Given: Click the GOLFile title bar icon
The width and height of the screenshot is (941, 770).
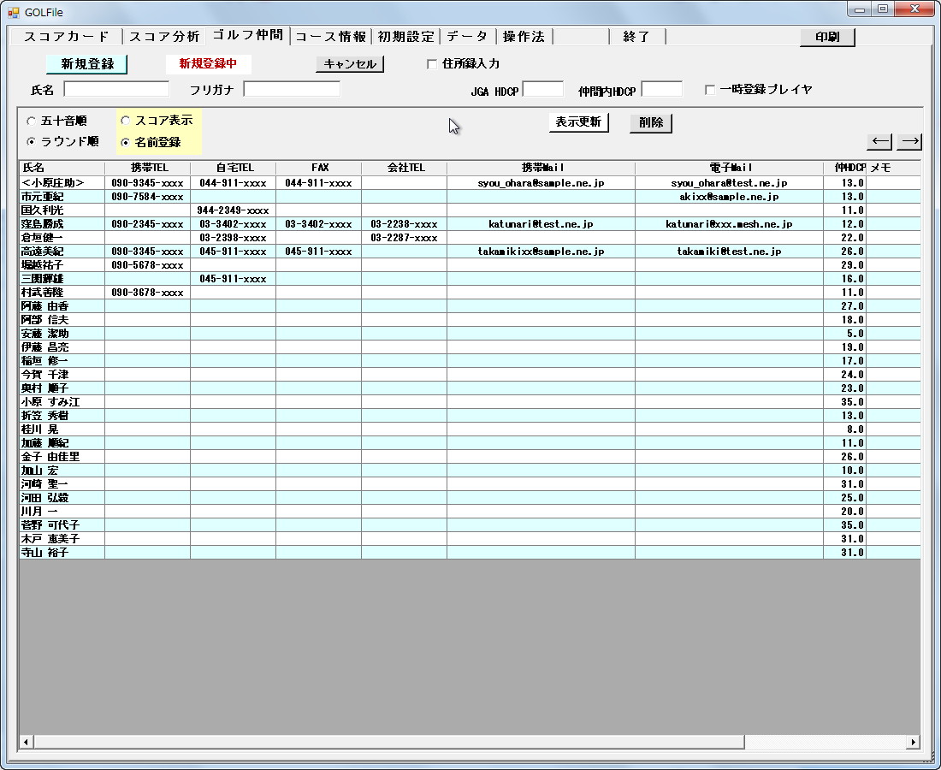Looking at the screenshot, I should (13, 12).
